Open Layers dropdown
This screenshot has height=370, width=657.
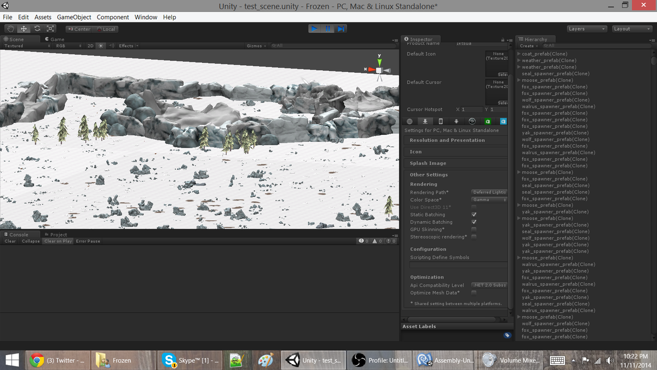point(587,29)
